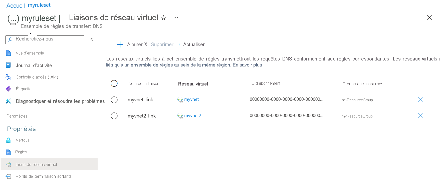Click myResourceGroup in the myvnet2-link row
Viewport: 441px width, 184px height.
tap(357, 116)
